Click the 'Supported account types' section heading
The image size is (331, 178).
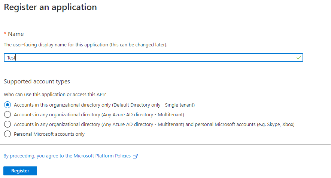pos(37,82)
